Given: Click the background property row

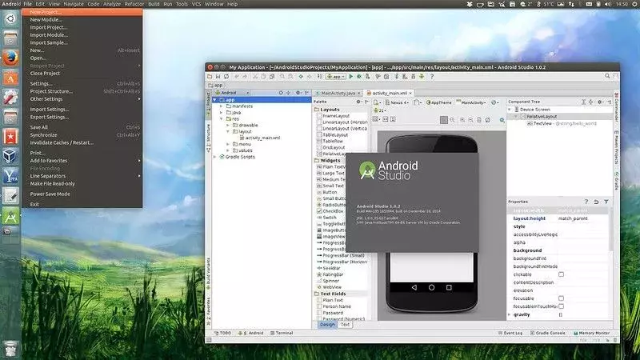Looking at the screenshot, I should [559, 250].
